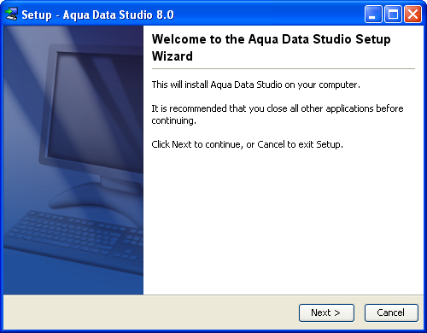Continue installation with the Next > button
This screenshot has width=427, height=333.
tap(326, 313)
